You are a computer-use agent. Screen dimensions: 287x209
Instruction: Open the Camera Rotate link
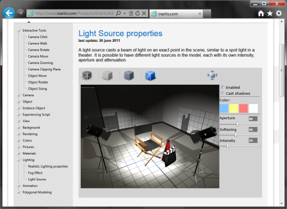(x=39, y=50)
